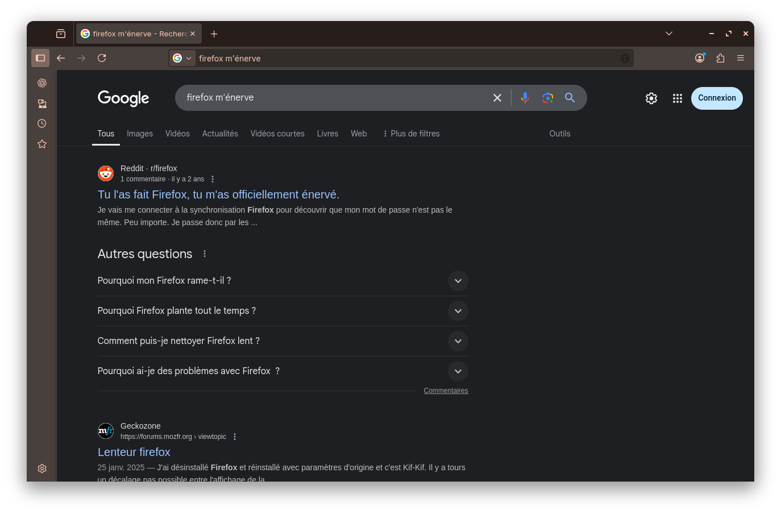Switch to the Livres tab
The height and width of the screenshot is (514, 781).
point(327,134)
